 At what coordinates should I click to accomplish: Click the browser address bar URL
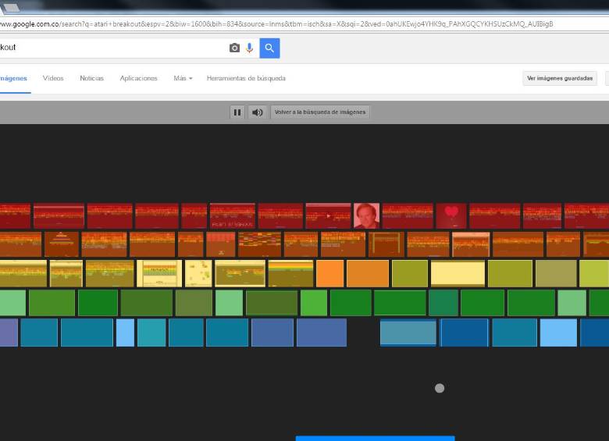coord(276,24)
